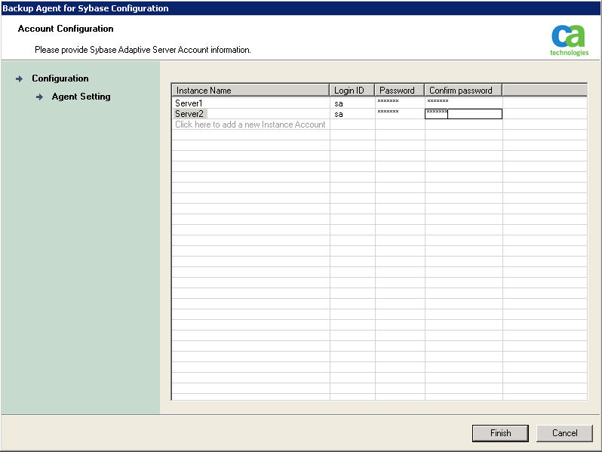This screenshot has width=602, height=452.
Task: Edit the Login ID for Server2
Action: point(352,114)
